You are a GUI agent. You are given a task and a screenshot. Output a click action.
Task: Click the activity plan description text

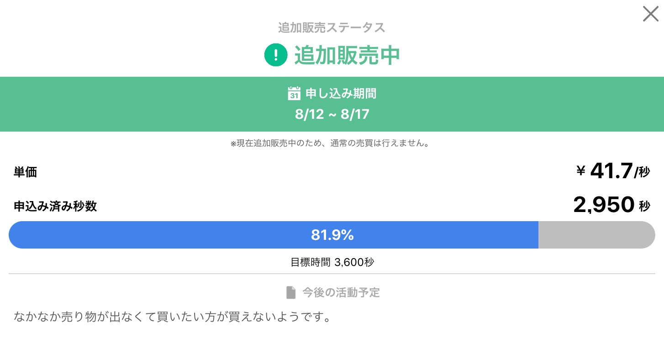[172, 317]
